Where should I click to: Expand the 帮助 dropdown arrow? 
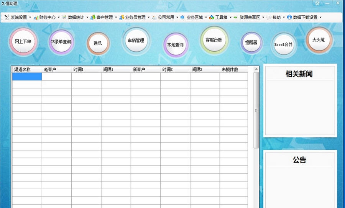tap(284, 17)
